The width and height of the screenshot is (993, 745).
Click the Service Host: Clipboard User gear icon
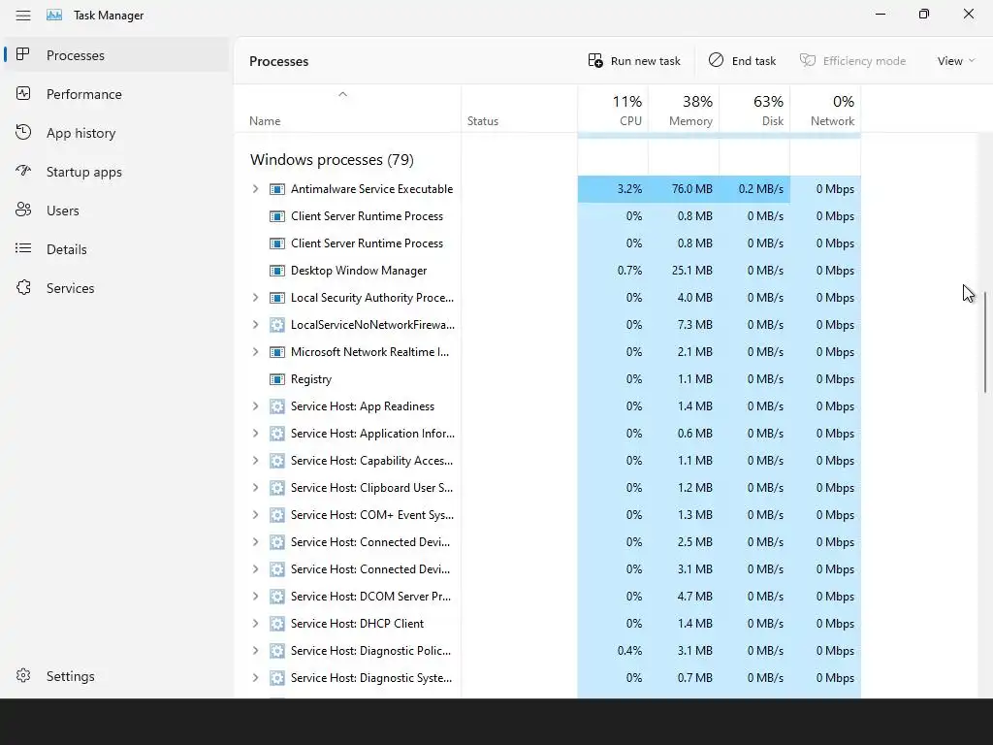pyautogui.click(x=276, y=488)
